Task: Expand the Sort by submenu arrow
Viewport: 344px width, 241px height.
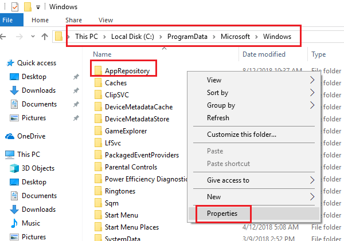Action: [x=312, y=93]
